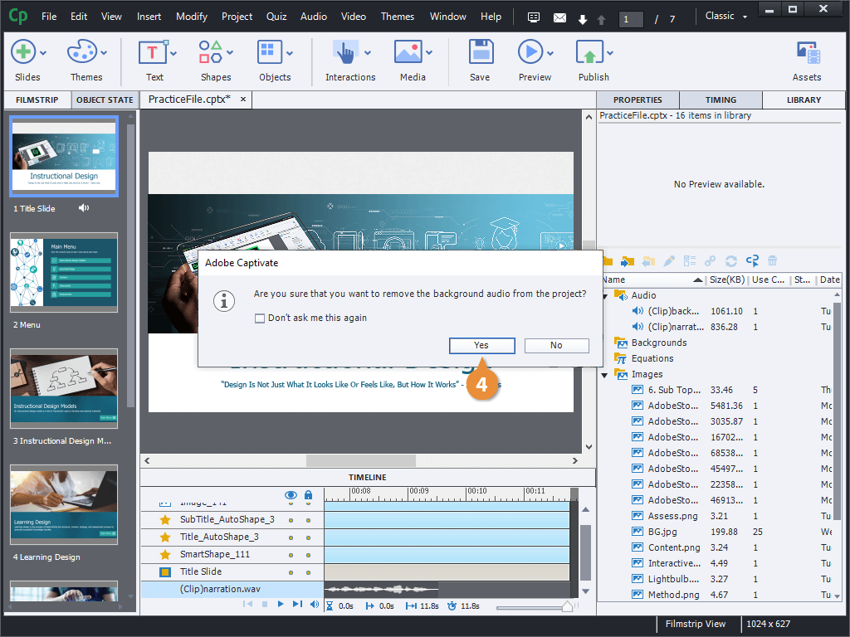Open the Preview dropdown arrow
Screen dimensions: 850x637
[550, 53]
